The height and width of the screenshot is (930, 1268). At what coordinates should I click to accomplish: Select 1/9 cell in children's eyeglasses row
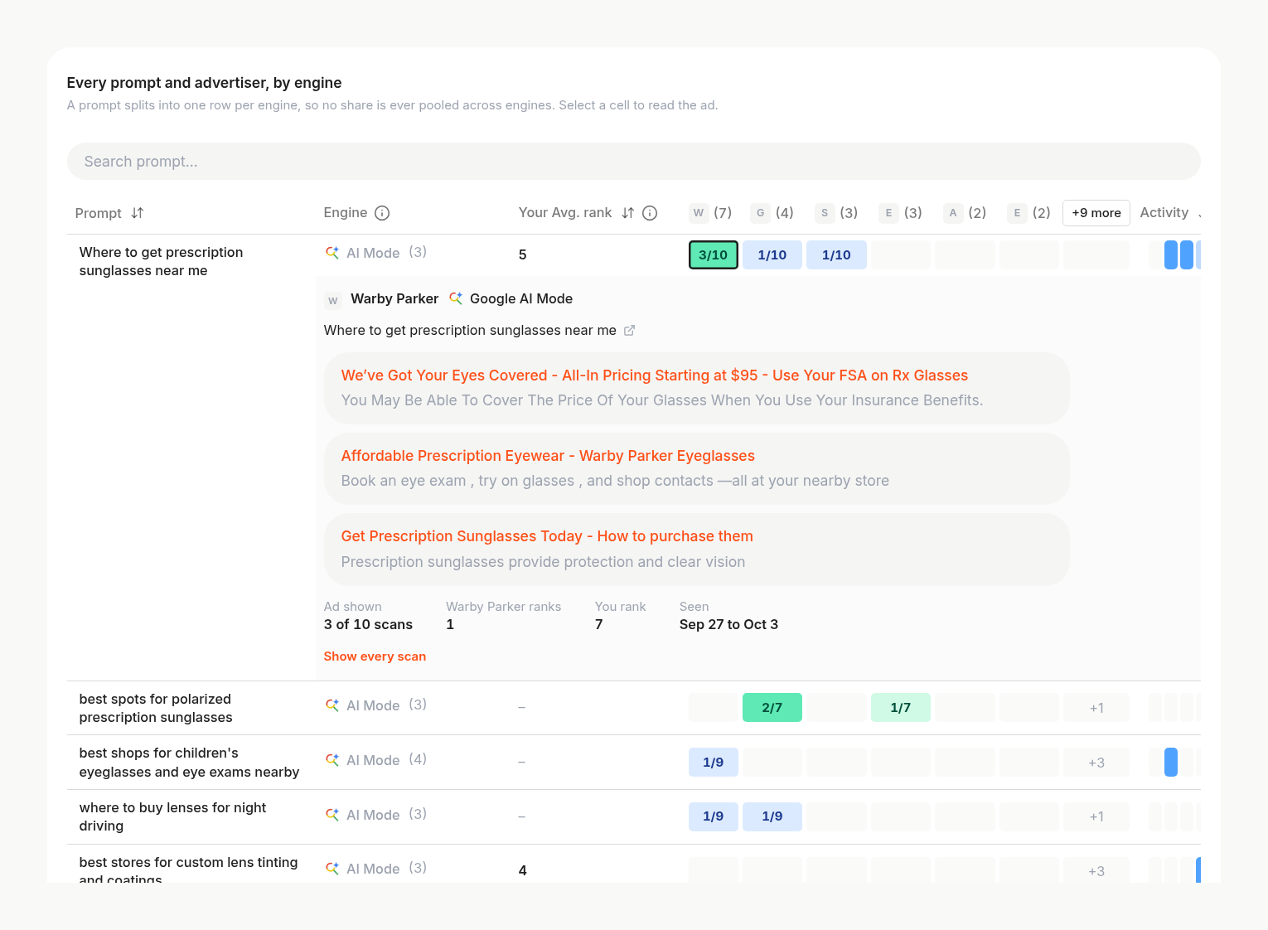[x=714, y=763]
